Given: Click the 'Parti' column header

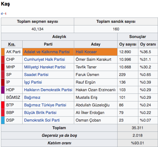Looking at the screenshot, I should pos(48,44).
